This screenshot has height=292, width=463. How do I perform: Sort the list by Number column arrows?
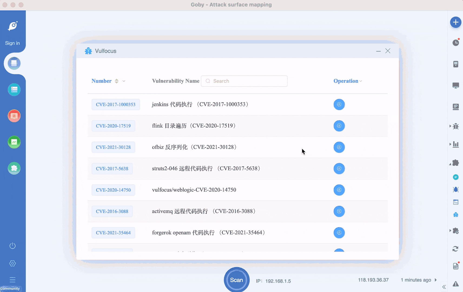117,81
